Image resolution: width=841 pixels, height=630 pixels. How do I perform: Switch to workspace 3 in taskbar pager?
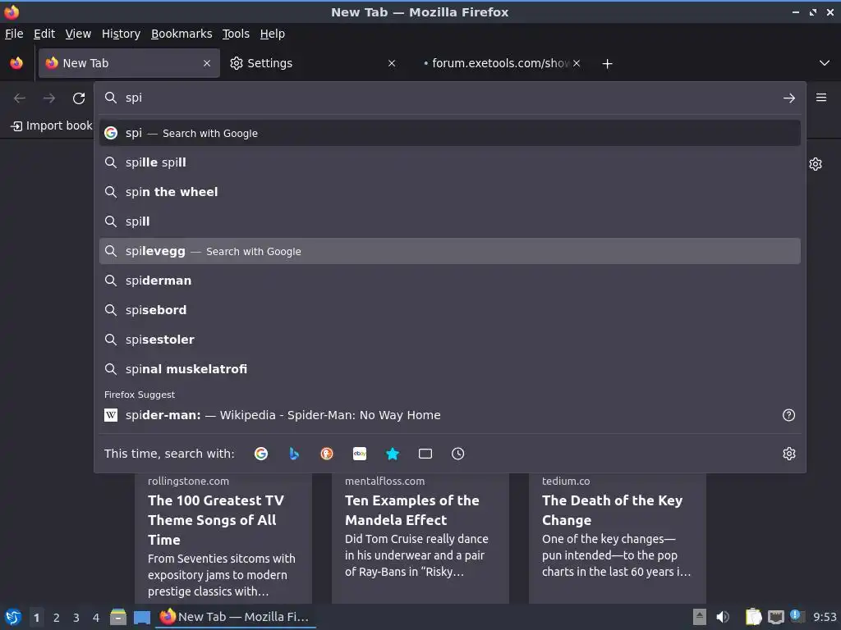coord(76,618)
